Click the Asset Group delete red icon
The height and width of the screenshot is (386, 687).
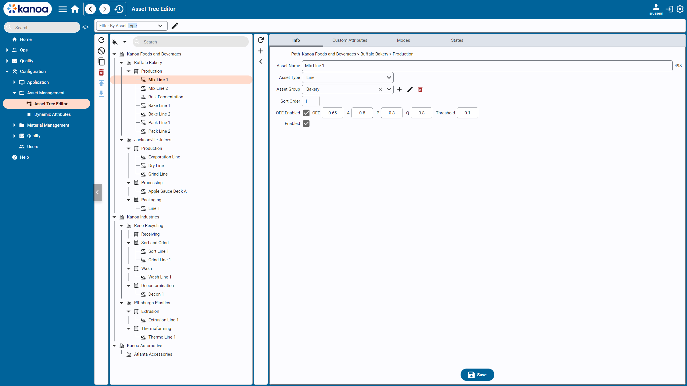coord(421,89)
